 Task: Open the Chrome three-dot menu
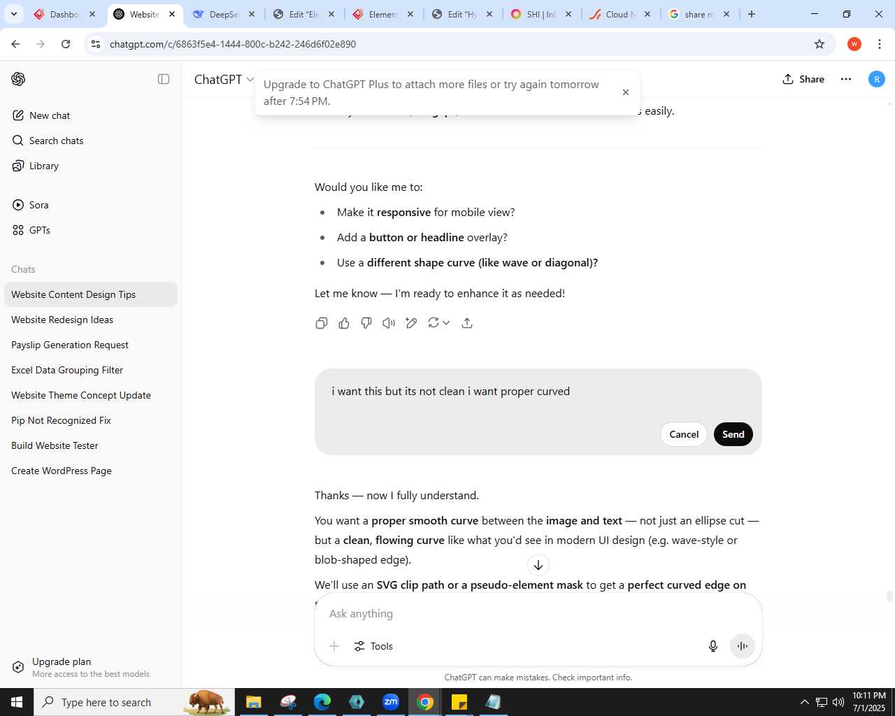(880, 44)
